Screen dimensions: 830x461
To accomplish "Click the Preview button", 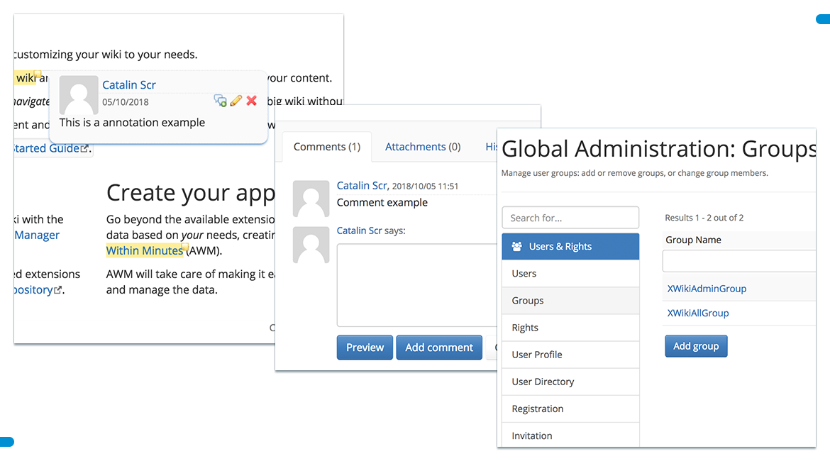I will point(365,348).
